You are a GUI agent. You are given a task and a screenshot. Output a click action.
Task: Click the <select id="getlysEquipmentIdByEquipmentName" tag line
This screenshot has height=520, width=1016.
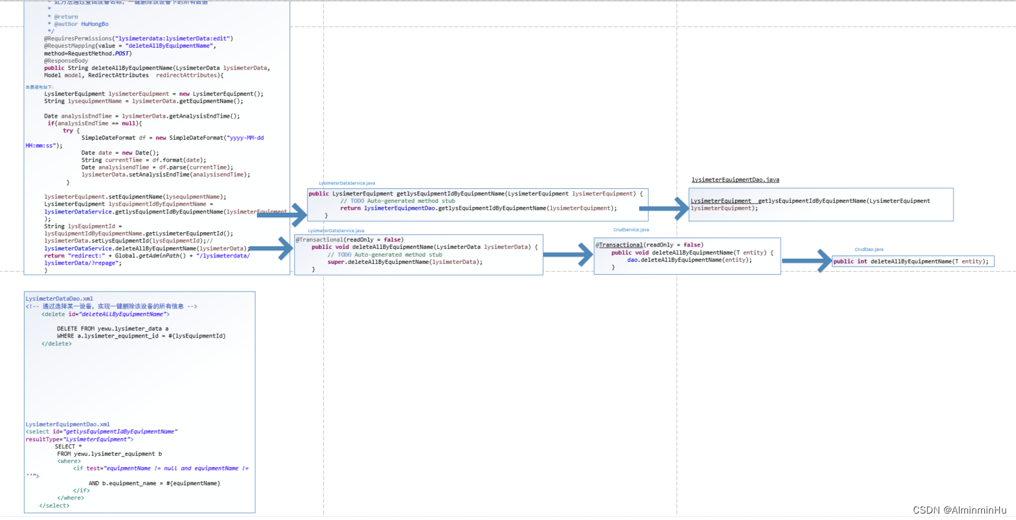point(102,432)
